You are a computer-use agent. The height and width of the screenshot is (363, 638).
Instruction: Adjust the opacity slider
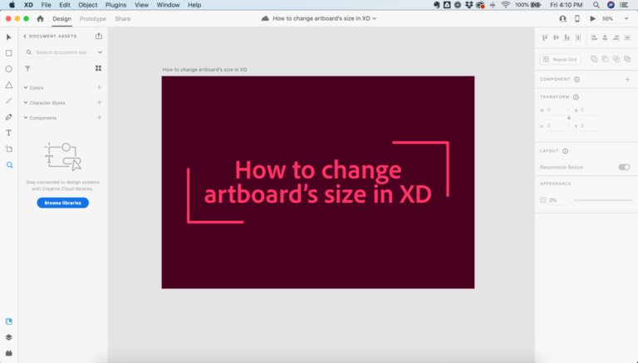[601, 200]
